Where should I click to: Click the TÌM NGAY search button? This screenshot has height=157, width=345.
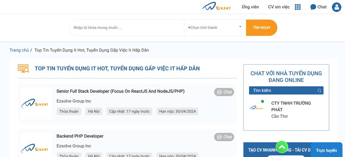tap(261, 28)
